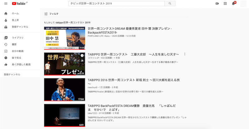The height and width of the screenshot is (129, 249).
Task: Click the 自分の動画 icon
Action: click(x=6, y=51)
